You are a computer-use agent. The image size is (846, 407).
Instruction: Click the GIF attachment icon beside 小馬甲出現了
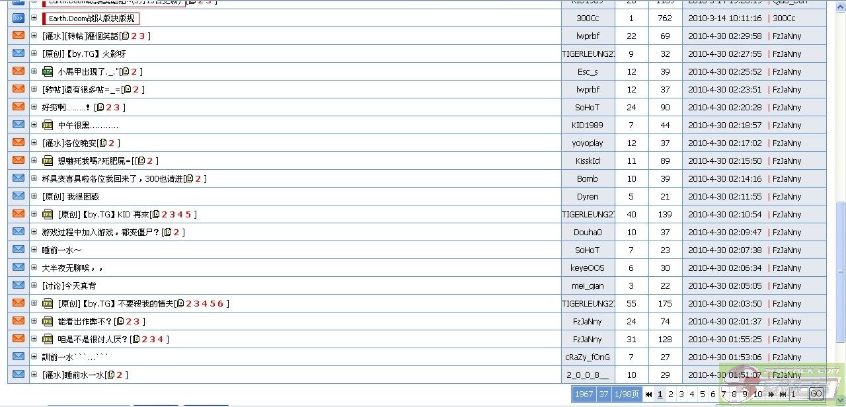(x=48, y=71)
